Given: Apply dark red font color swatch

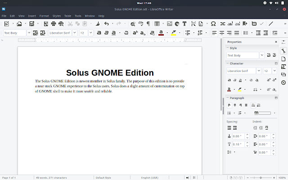Looking at the screenshot, I should click(161, 33).
